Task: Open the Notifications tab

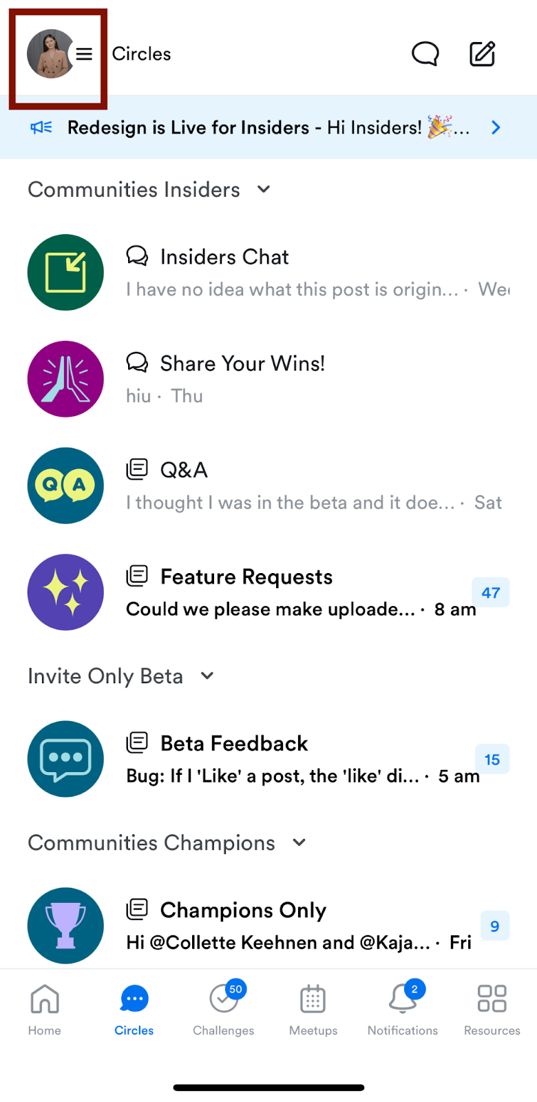Action: (x=403, y=1009)
